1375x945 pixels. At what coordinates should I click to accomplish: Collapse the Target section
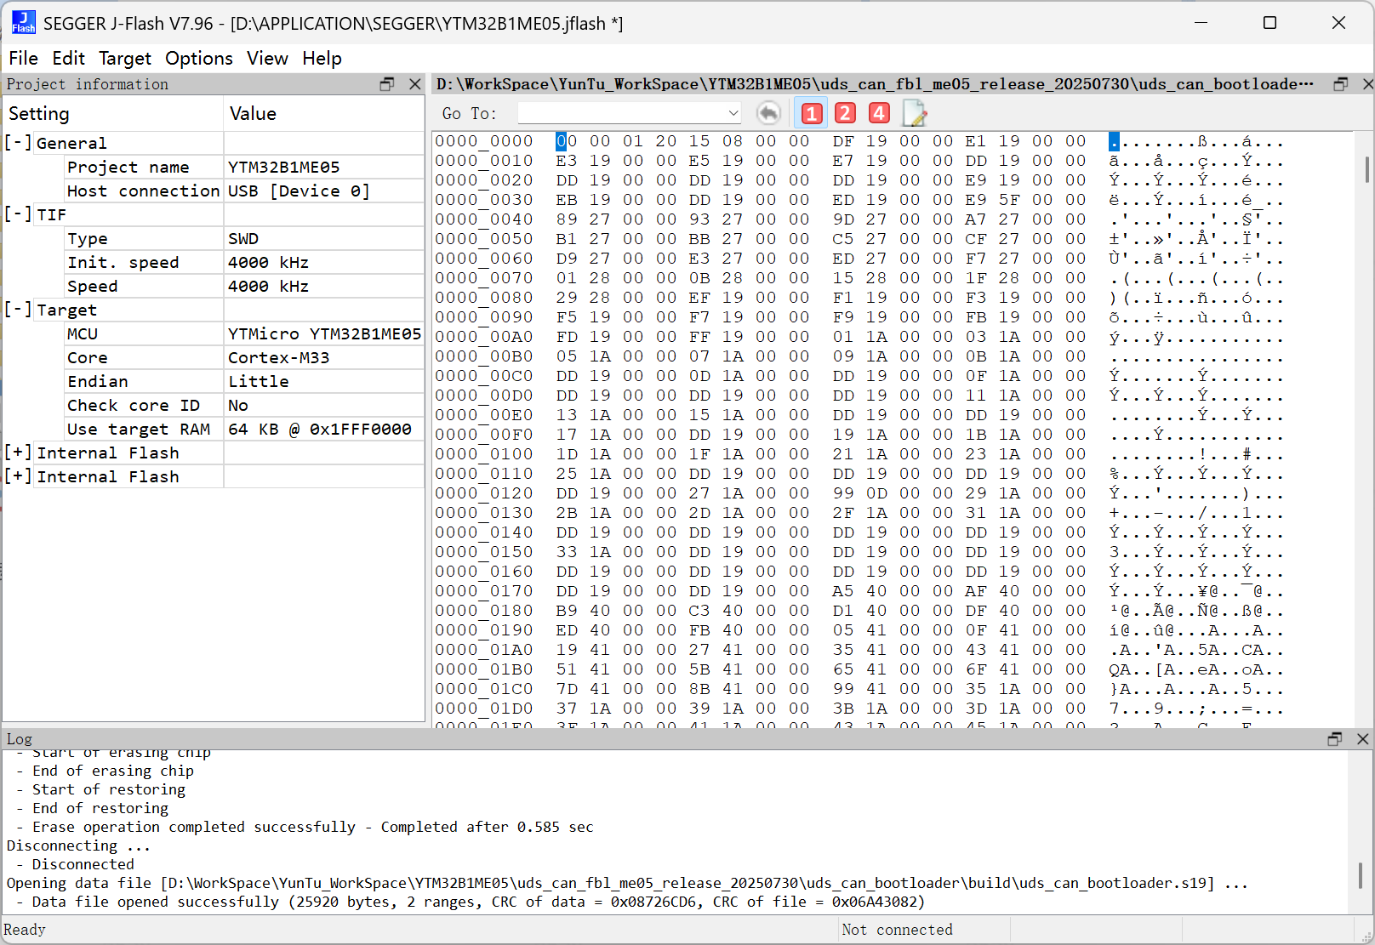18,310
